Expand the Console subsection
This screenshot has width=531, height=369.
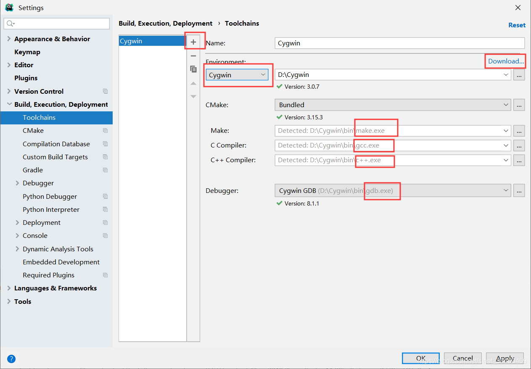point(17,235)
